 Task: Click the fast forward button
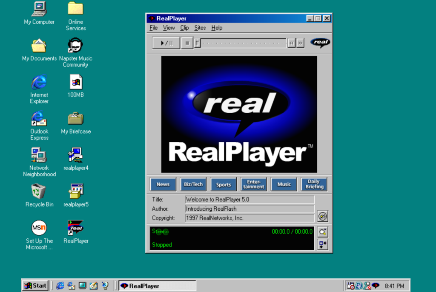click(x=300, y=43)
